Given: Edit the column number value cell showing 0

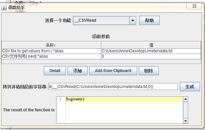Looking at the screenshot, I should pos(151,56).
